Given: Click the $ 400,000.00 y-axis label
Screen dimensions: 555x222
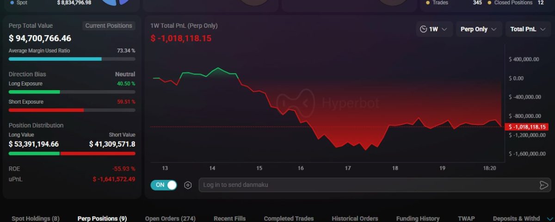Looking at the screenshot, I should pyautogui.click(x=524, y=59).
